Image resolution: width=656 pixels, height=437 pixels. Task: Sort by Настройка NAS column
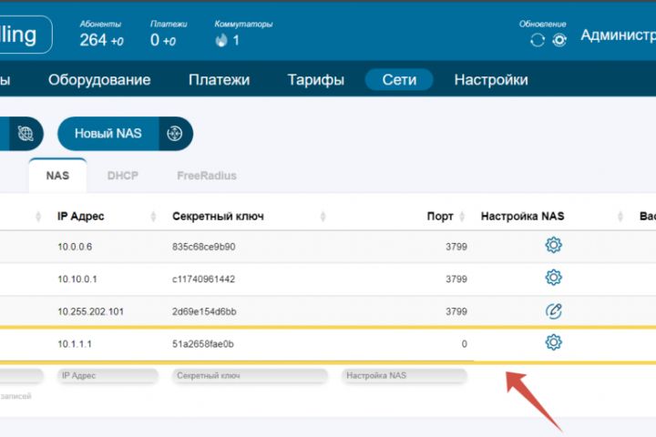[x=620, y=216]
